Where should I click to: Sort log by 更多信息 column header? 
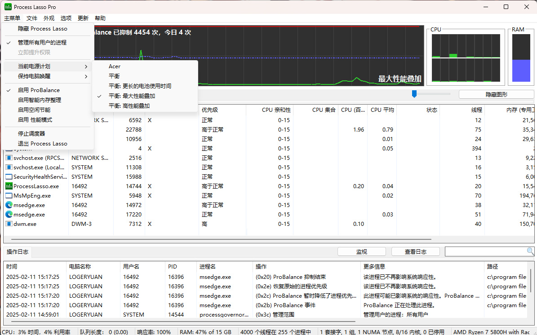422,266
